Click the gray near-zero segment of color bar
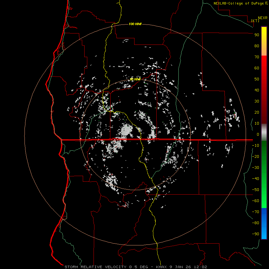269x269 pixels. point(264,132)
